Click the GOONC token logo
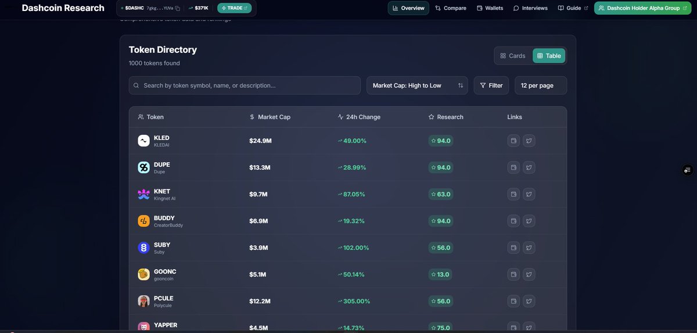This screenshot has height=333, width=697. pos(143,274)
